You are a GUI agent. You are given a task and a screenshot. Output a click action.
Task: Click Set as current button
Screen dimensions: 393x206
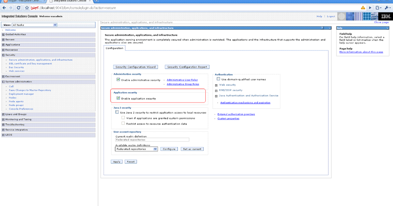pos(192,149)
